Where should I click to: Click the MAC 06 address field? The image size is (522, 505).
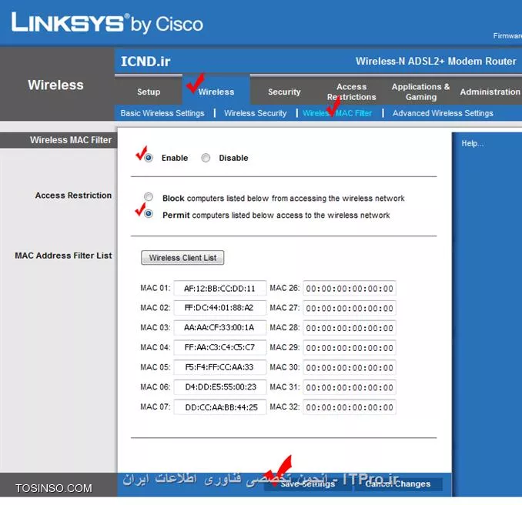point(220,387)
